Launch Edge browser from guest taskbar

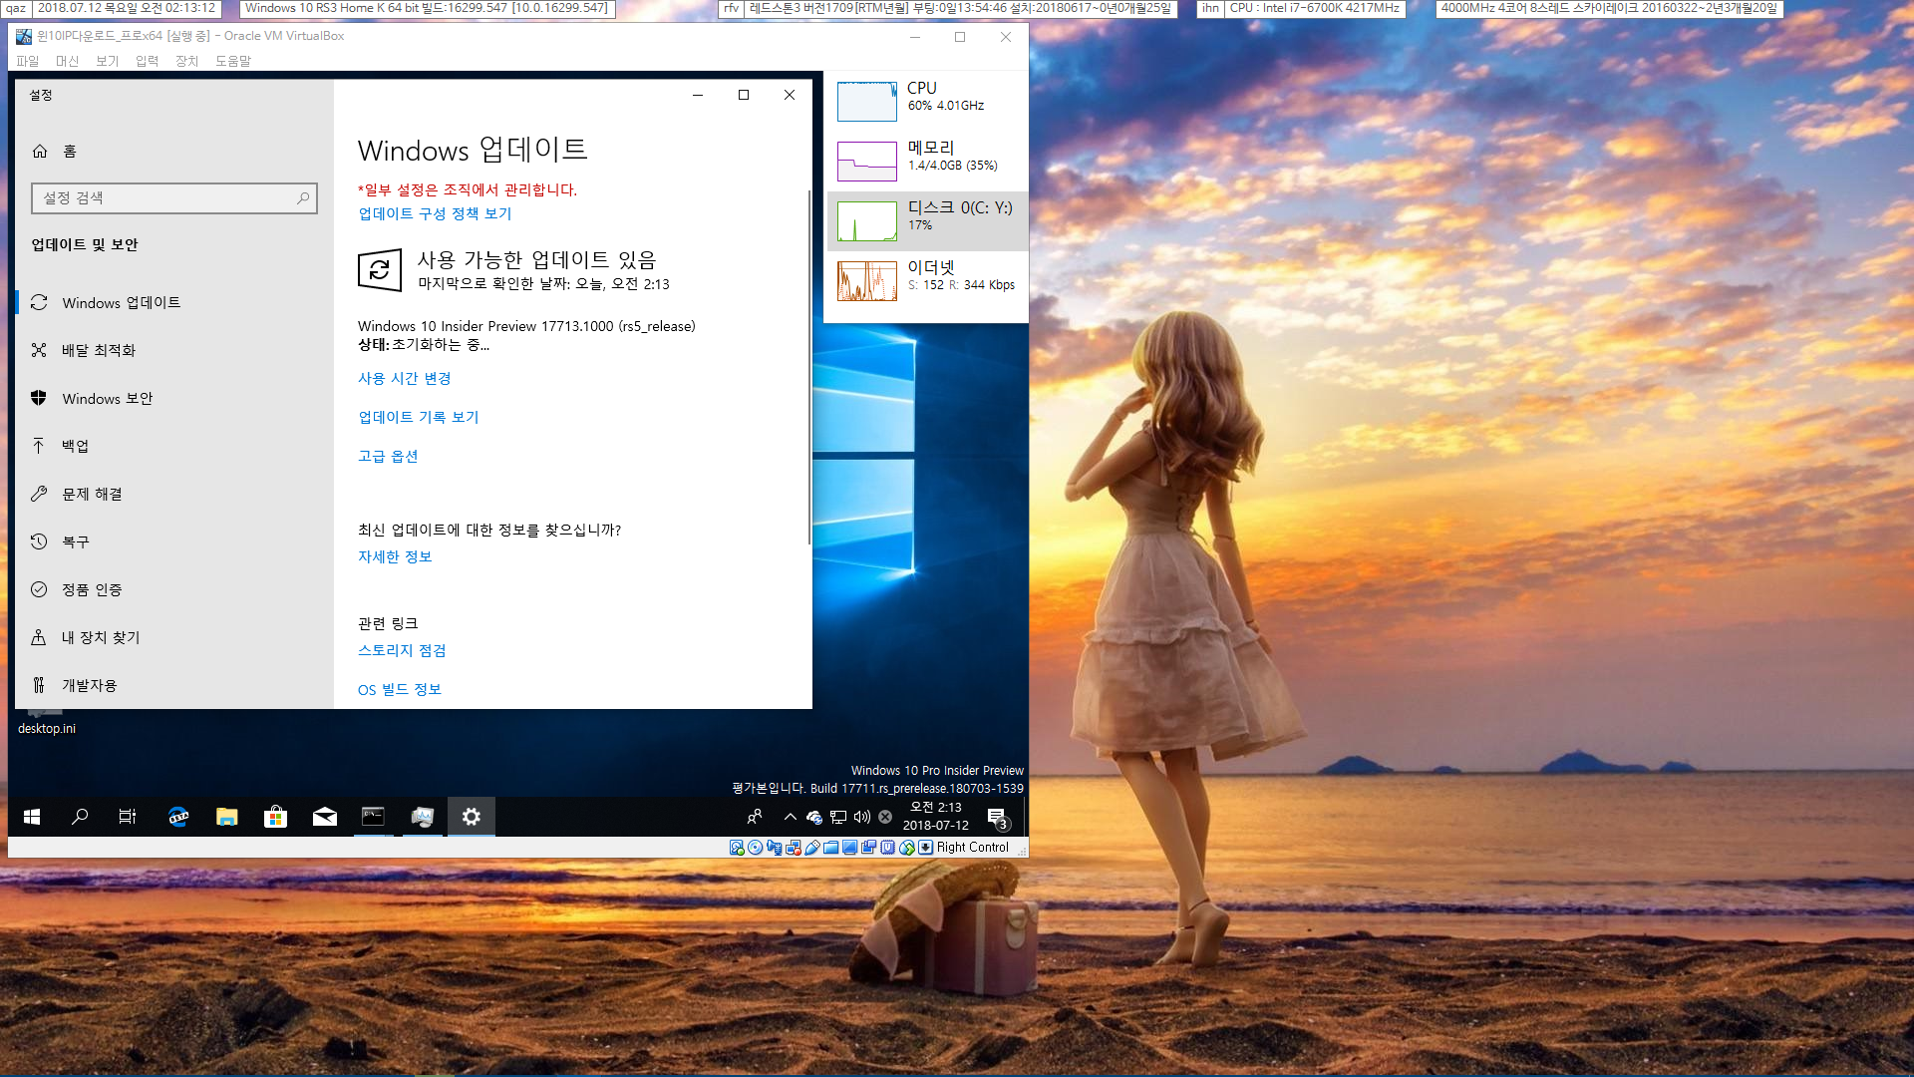click(x=178, y=817)
